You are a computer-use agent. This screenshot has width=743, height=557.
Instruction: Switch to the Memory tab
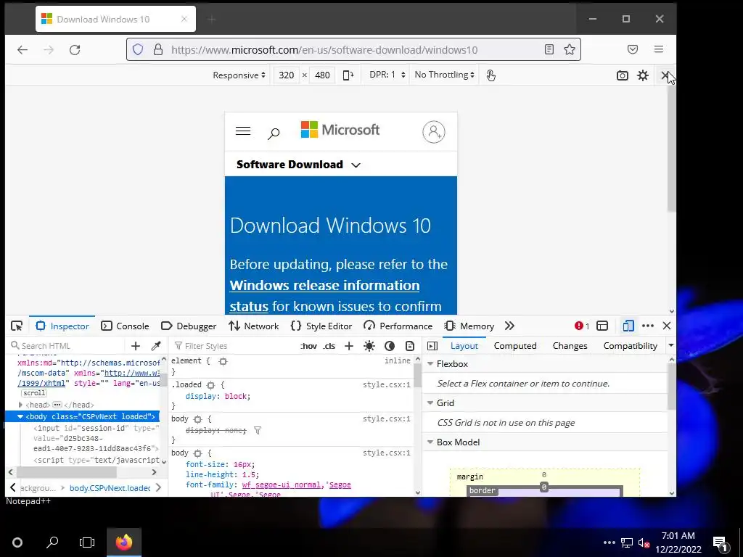469,326
